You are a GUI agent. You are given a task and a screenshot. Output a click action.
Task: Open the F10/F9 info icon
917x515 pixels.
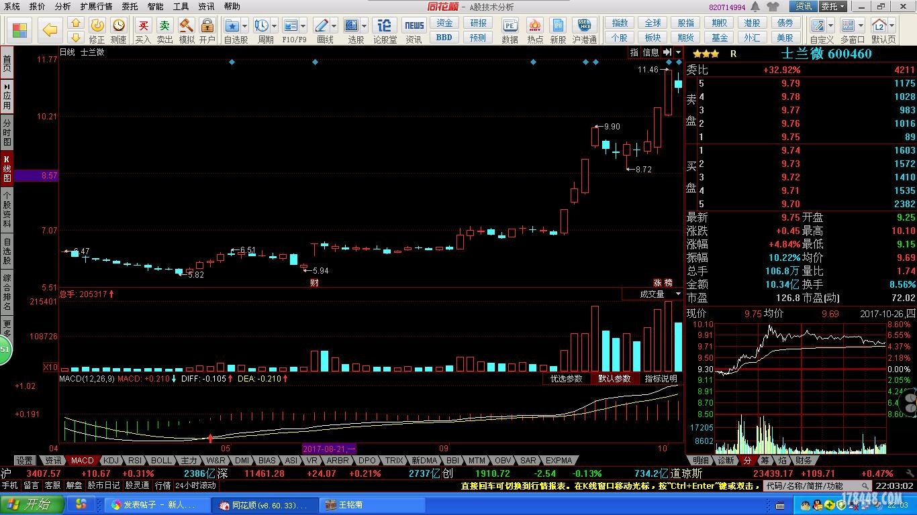[x=291, y=25]
